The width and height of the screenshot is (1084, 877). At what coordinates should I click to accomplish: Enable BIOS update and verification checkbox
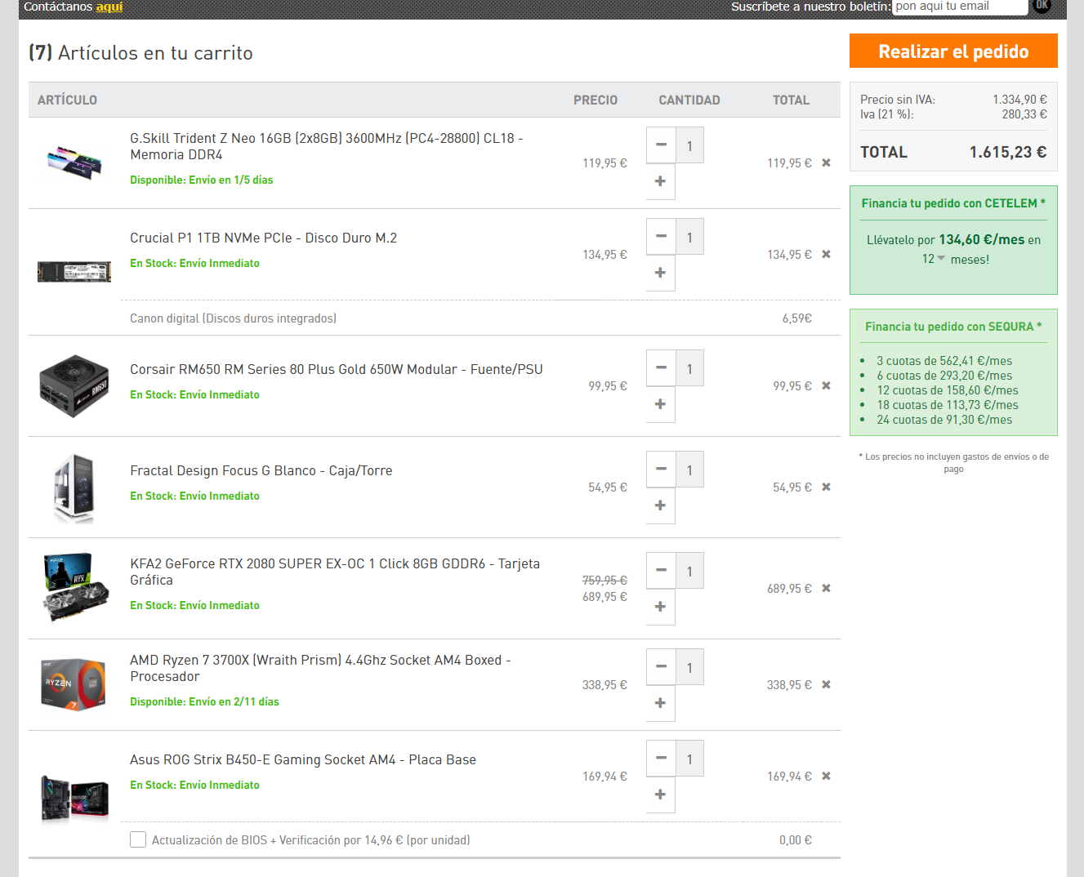click(x=138, y=839)
